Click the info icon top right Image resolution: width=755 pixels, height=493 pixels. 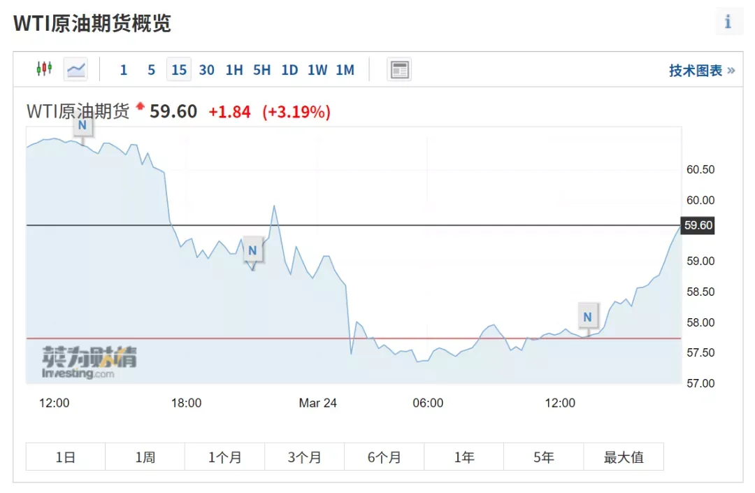[x=728, y=22]
